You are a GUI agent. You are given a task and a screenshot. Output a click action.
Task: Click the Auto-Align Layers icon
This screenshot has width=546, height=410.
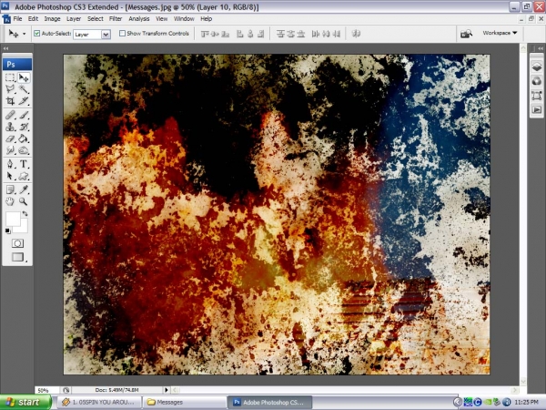tap(356, 34)
